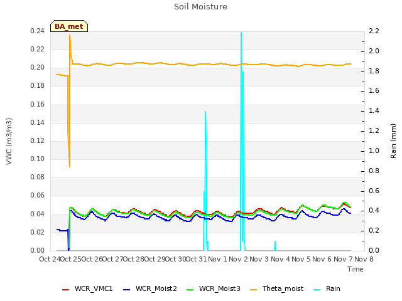Image resolution: width=402 pixels, height=301 pixels.
Task: Click the 0.20 VWC axis value
Action: click(38, 68)
